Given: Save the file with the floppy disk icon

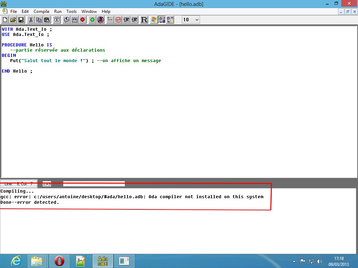Looking at the screenshot, I should [x=21, y=20].
